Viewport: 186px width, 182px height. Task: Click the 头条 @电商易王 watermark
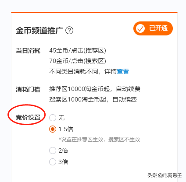[165, 175]
